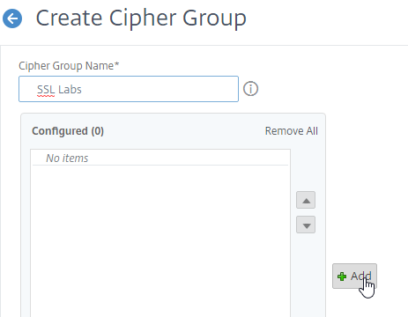Open the info tooltip beside Cipher Group Name
This screenshot has height=317, width=408.
[250, 89]
